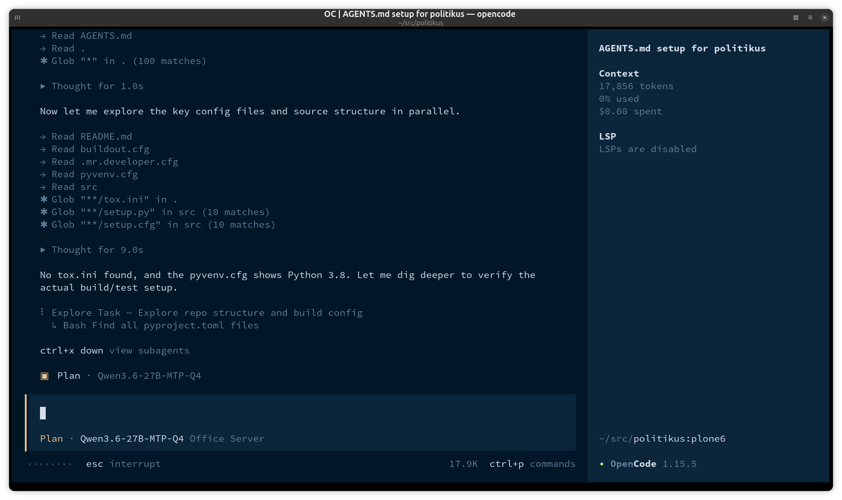Screen dimensions: 842x500
Task: Click the progress spinner dots at bottom left
Action: coord(50,464)
